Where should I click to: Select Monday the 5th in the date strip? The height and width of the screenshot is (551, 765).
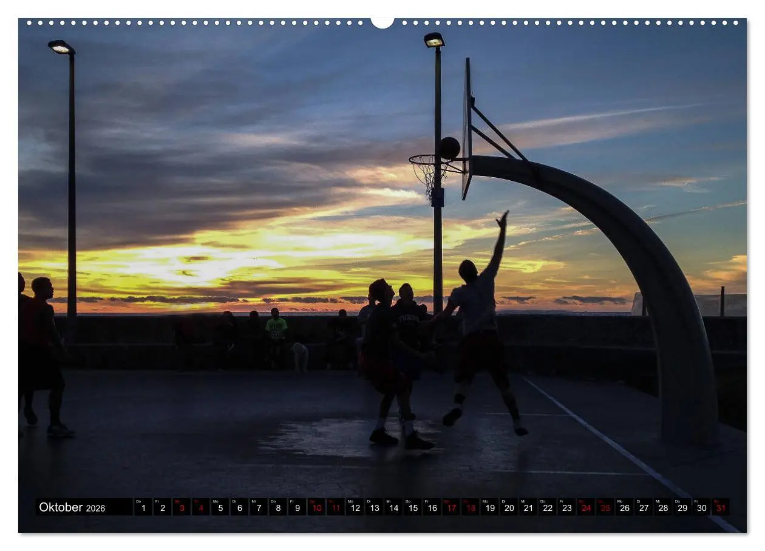point(220,509)
